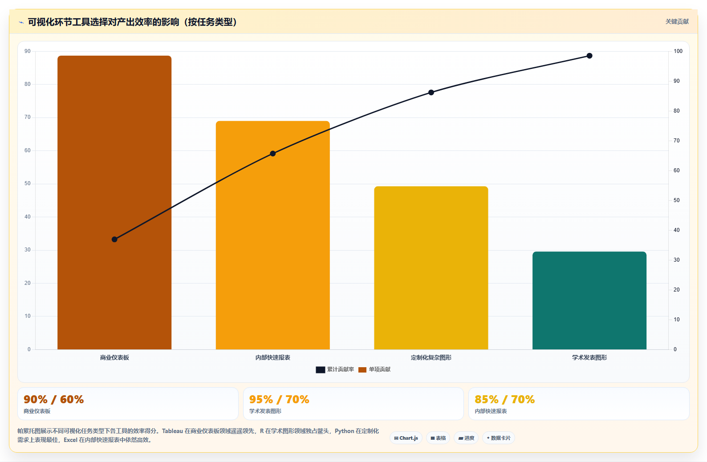Click the description paragraph starting with 帕累托图展示
The image size is (707, 462).
pyautogui.click(x=198, y=435)
